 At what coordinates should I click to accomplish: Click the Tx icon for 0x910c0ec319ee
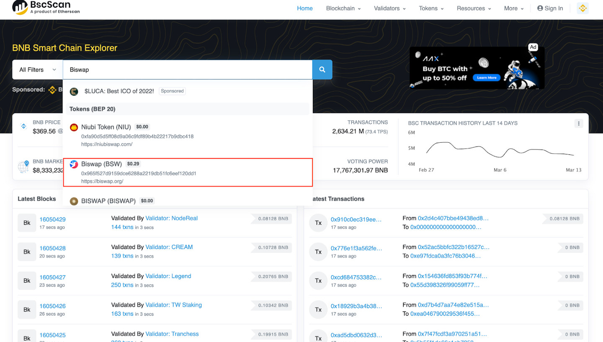(318, 223)
